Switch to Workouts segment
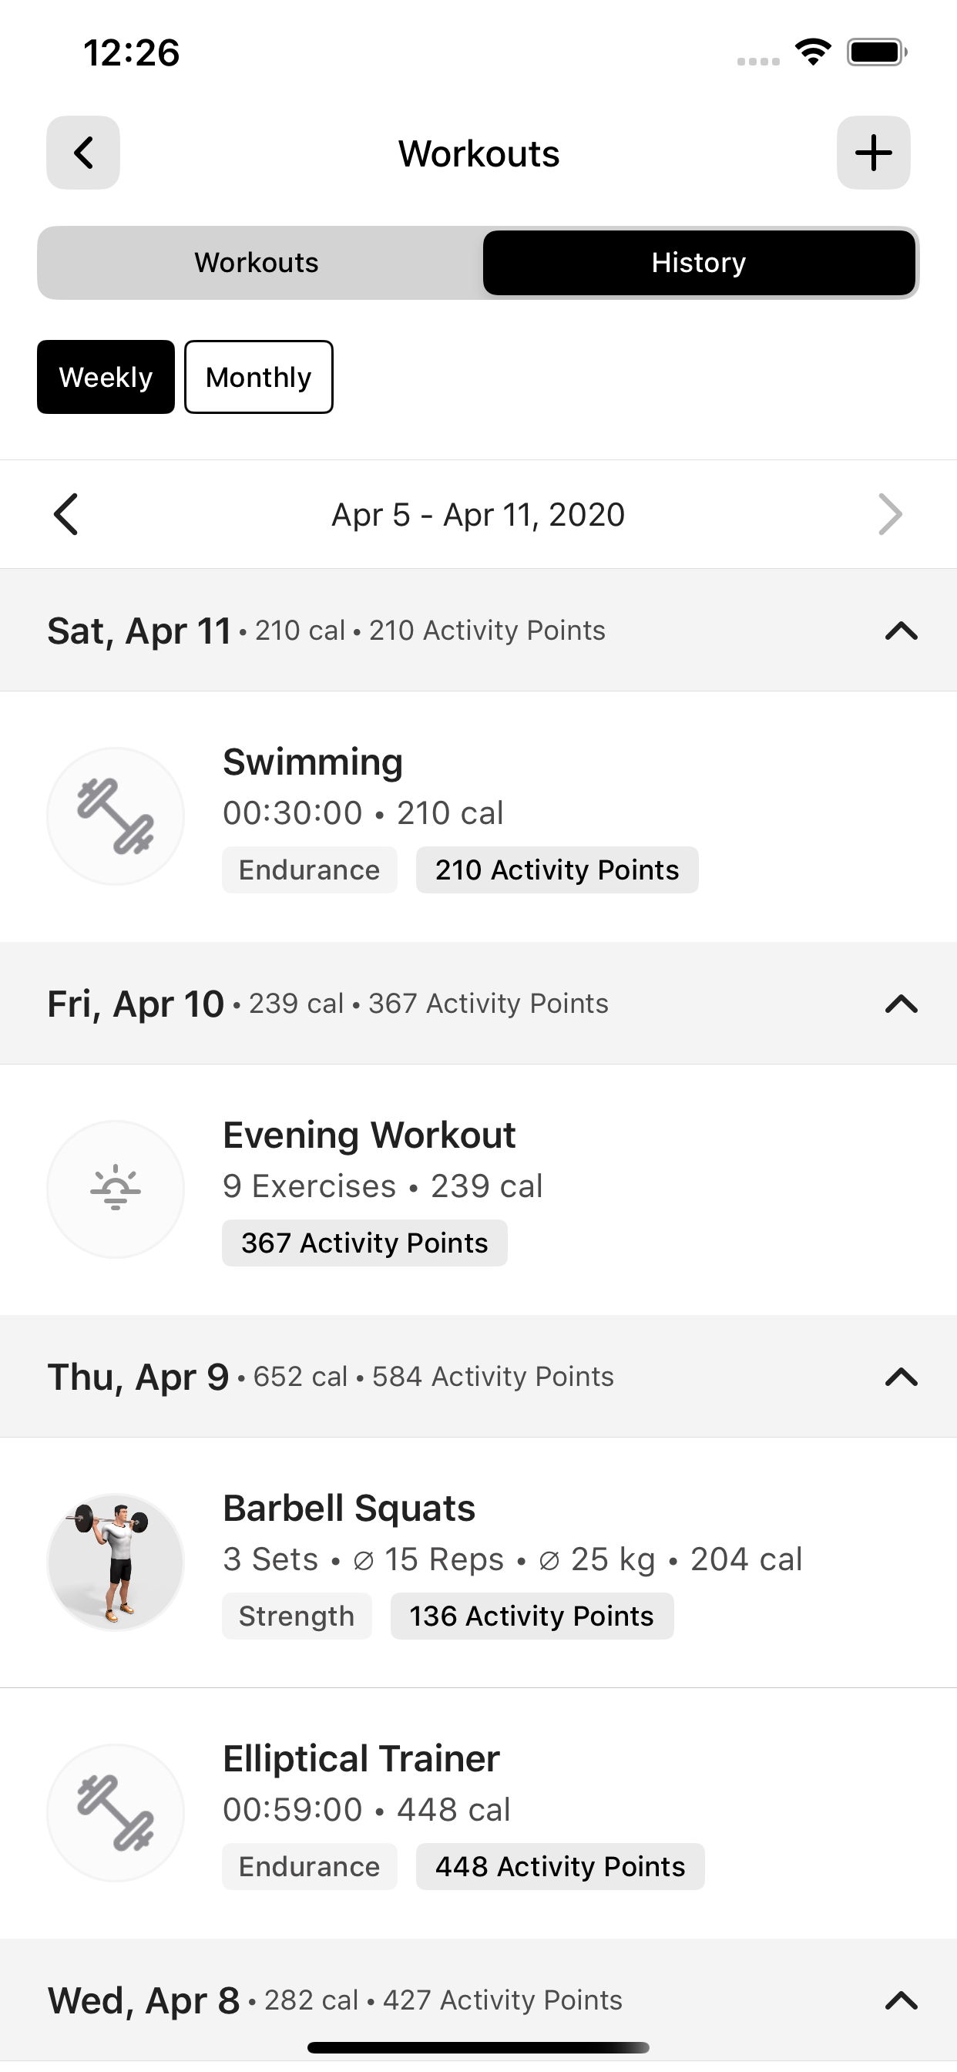This screenshot has height=2072, width=957. tap(257, 262)
